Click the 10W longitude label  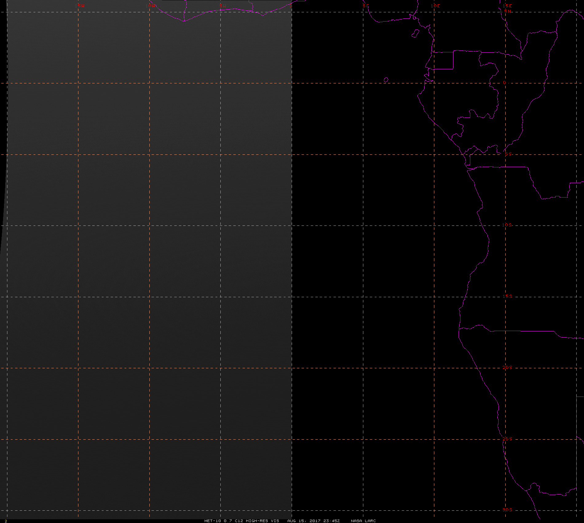[151, 6]
